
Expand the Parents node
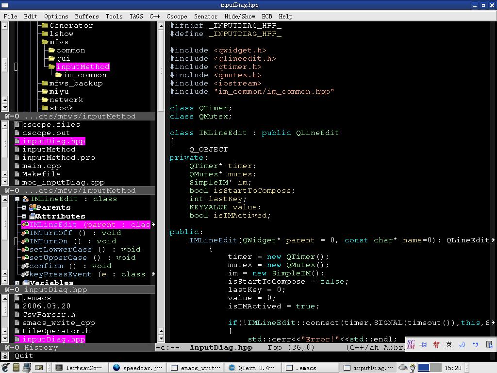pyautogui.click(x=24, y=208)
